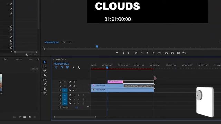Hide track V3 with its eye icon
Viewport: 221px width, 124px height.
click(74, 82)
